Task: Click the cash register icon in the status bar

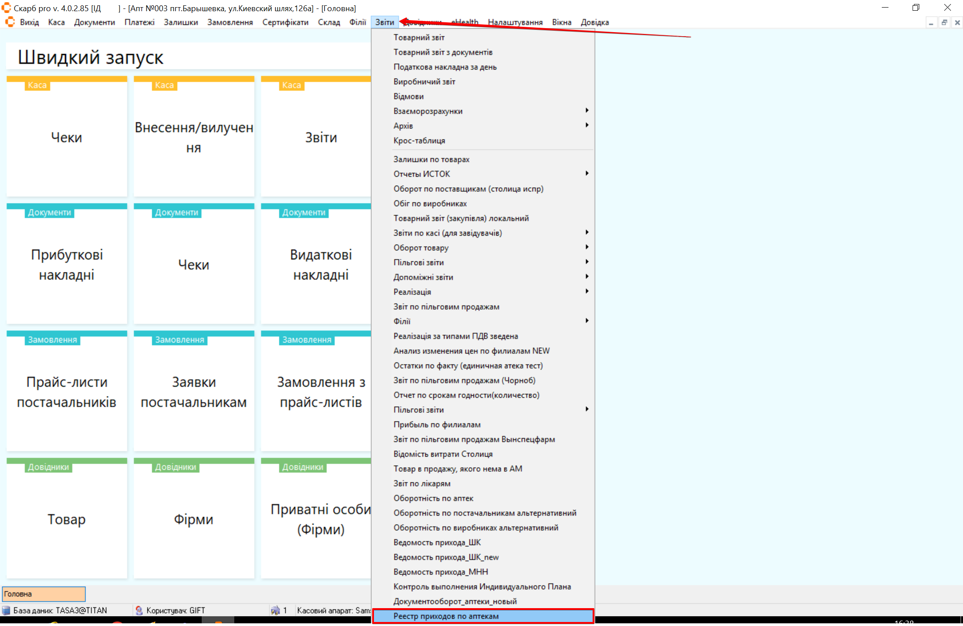Action: [275, 610]
